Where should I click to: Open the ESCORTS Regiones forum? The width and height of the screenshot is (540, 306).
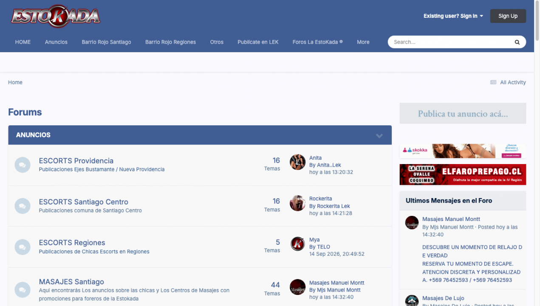[x=72, y=243]
